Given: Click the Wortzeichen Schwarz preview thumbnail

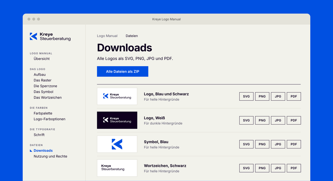Looking at the screenshot, I should pyautogui.click(x=117, y=168).
